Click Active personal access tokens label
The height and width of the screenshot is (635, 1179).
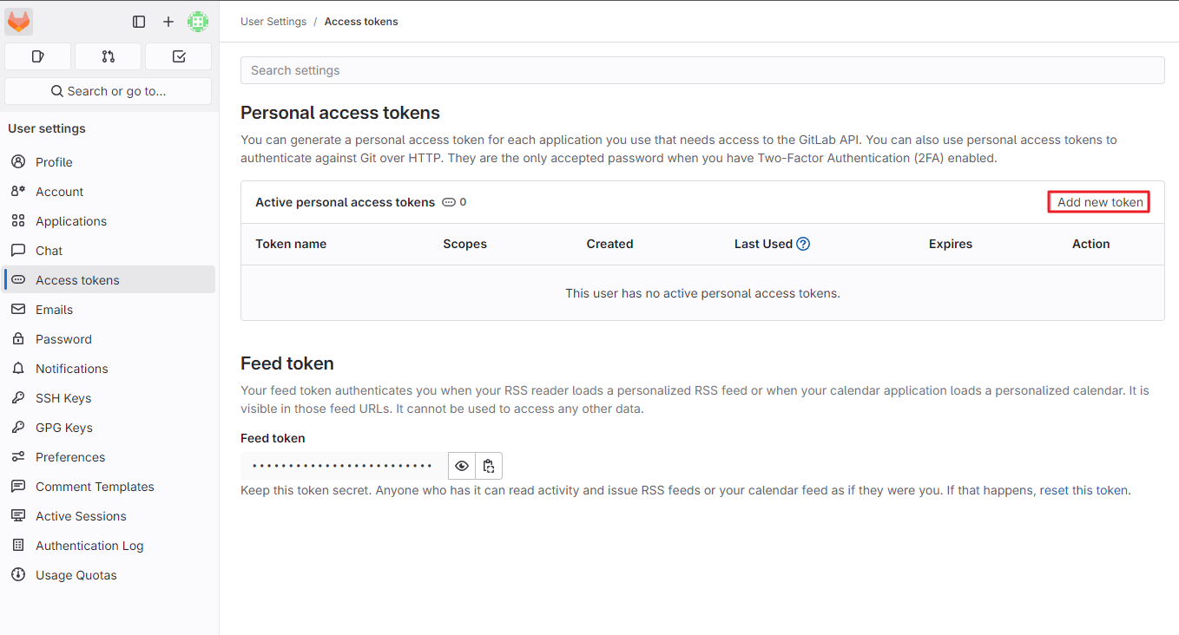tap(345, 202)
